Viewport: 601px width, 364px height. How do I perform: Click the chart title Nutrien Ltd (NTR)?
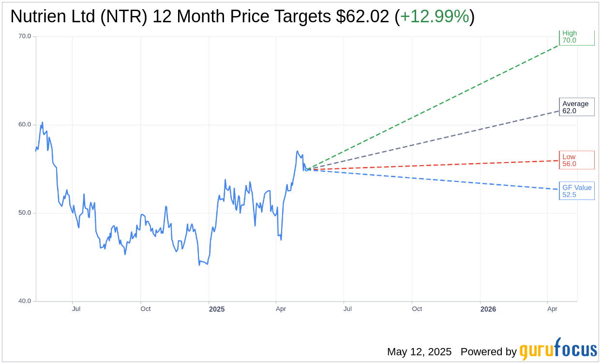coord(79,16)
